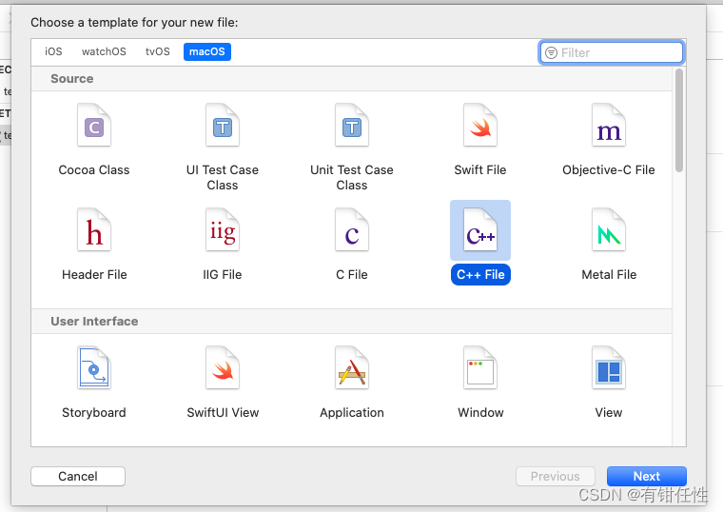Click the 'Window' label text
This screenshot has height=512, width=723.
click(480, 412)
